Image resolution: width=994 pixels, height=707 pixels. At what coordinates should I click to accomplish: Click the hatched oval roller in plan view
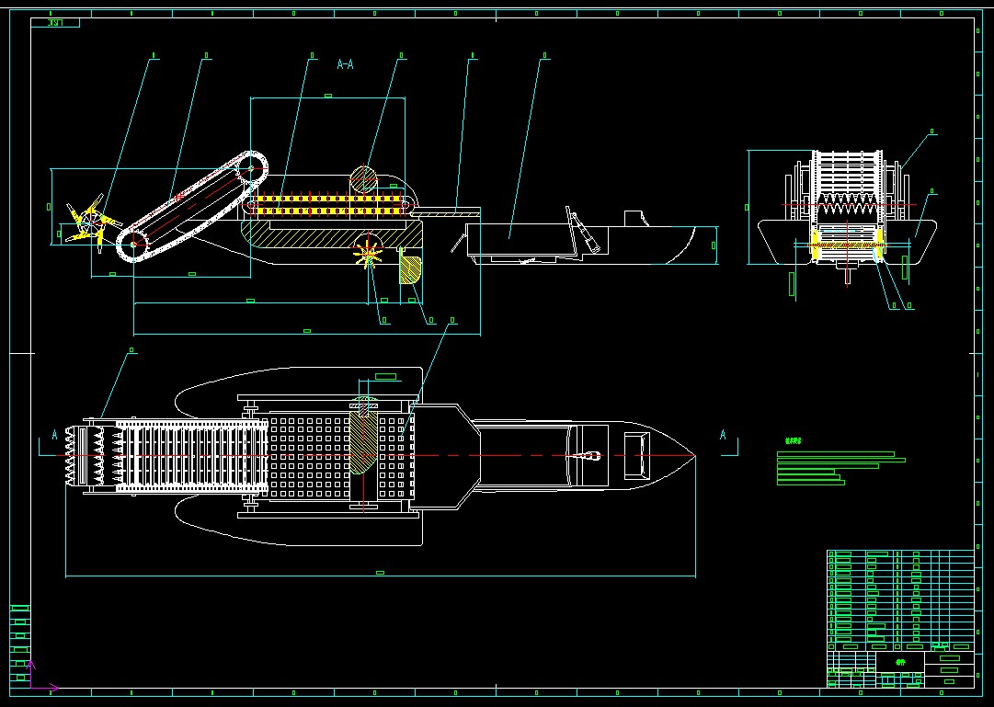click(x=364, y=441)
